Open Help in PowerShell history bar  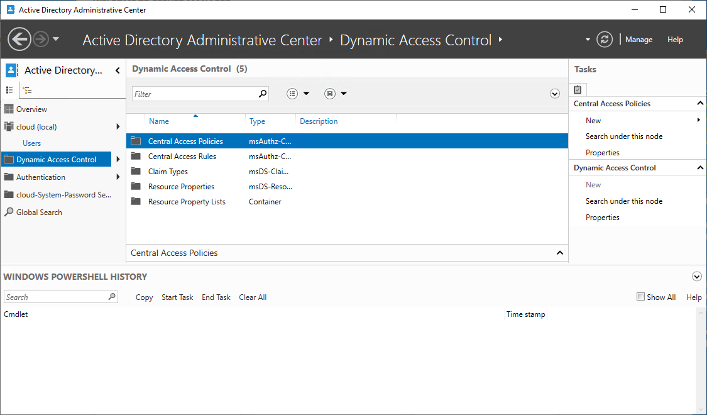pyautogui.click(x=694, y=297)
